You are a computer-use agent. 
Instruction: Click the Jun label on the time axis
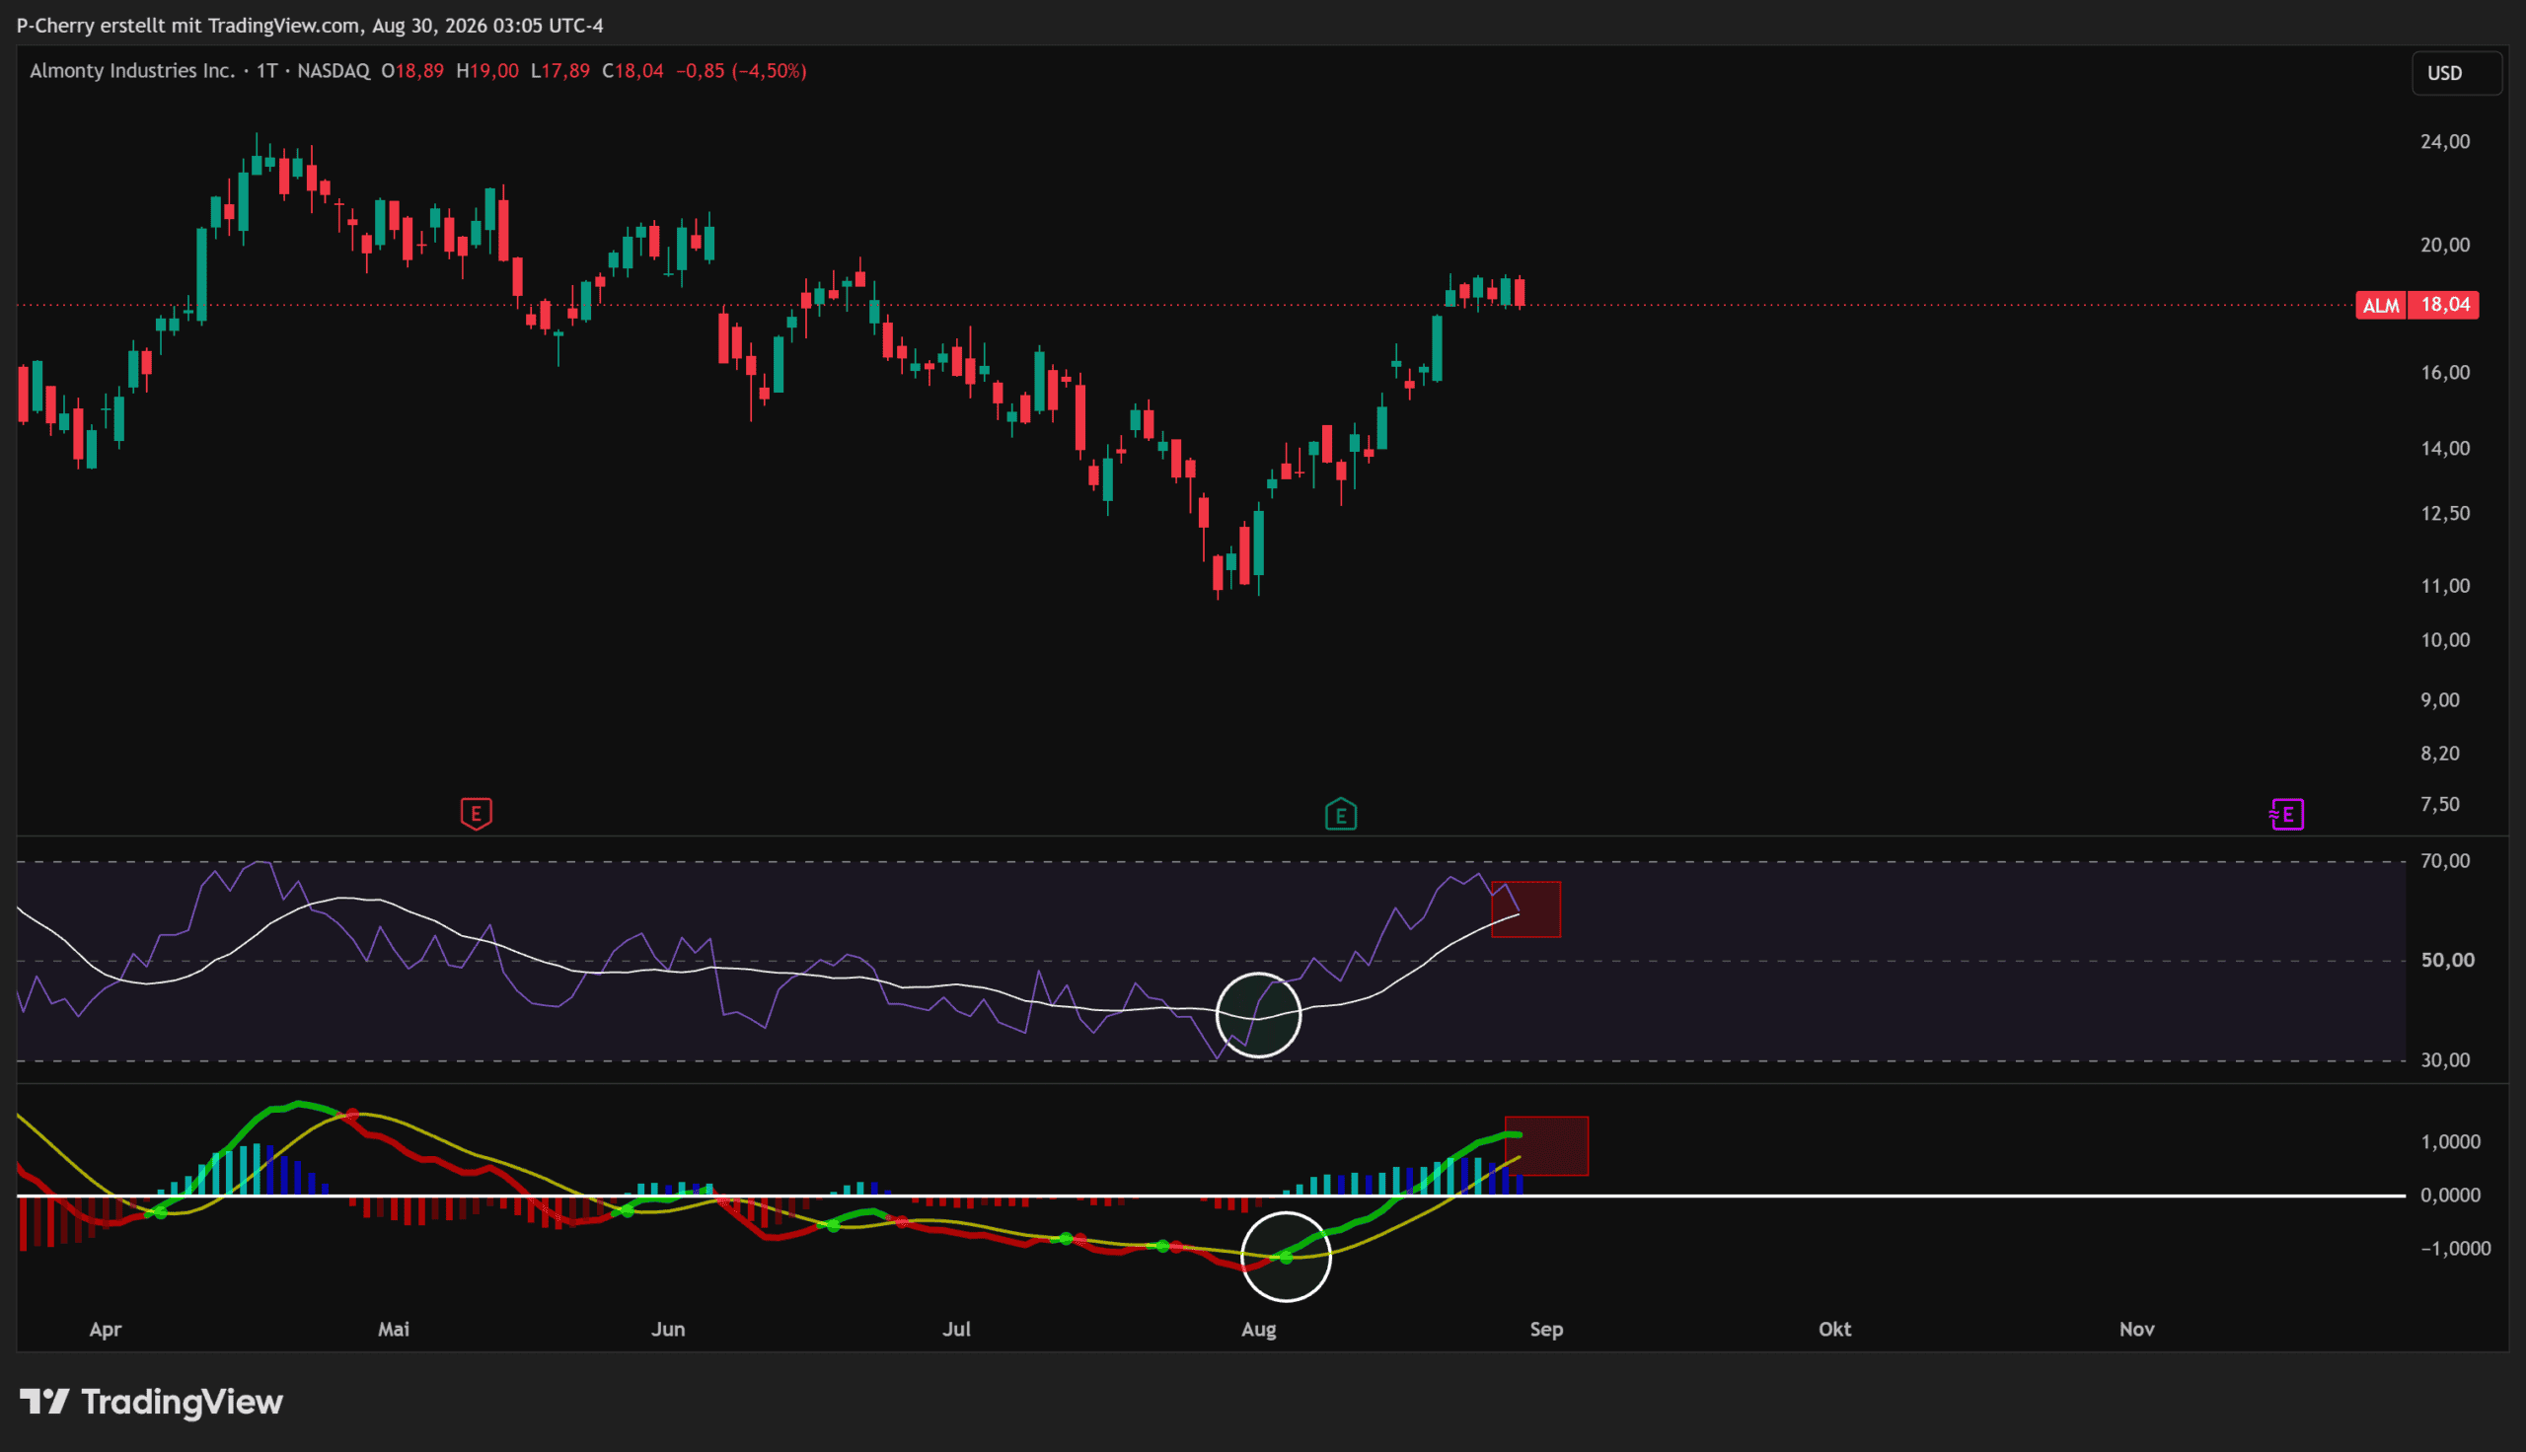click(668, 1330)
